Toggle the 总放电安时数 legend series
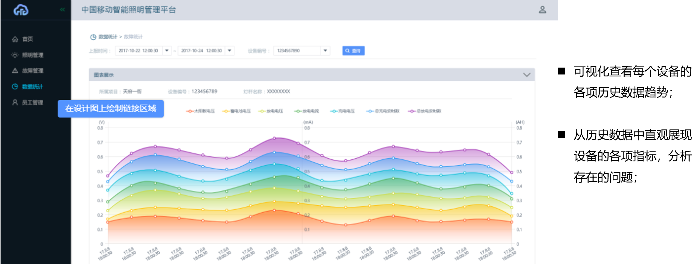Image resolution: width=694 pixels, height=264 pixels. (424, 111)
